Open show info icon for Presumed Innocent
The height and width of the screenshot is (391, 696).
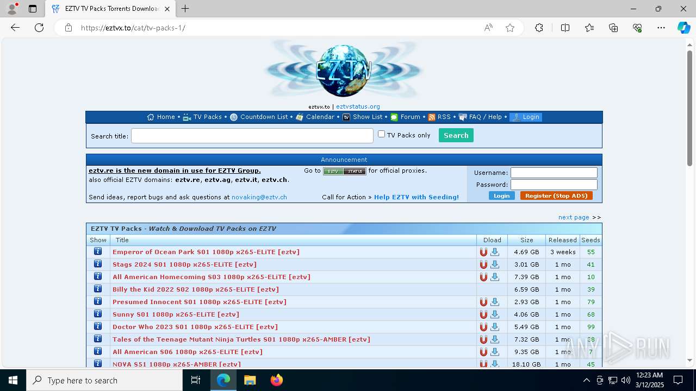[x=98, y=301]
